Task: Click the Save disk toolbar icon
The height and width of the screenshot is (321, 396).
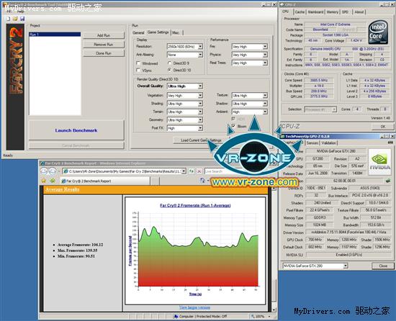Action: [x=22, y=19]
